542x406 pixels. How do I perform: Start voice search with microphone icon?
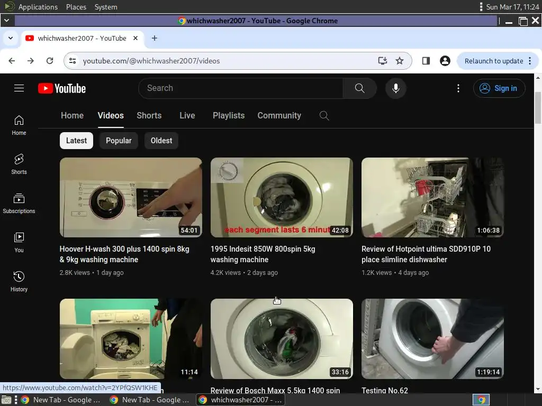(396, 88)
